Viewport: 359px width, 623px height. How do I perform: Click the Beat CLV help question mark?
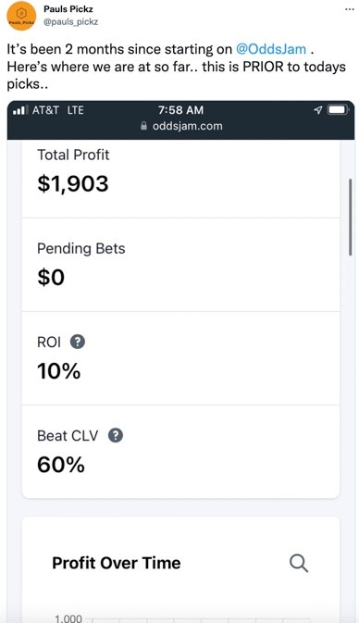coord(116,435)
